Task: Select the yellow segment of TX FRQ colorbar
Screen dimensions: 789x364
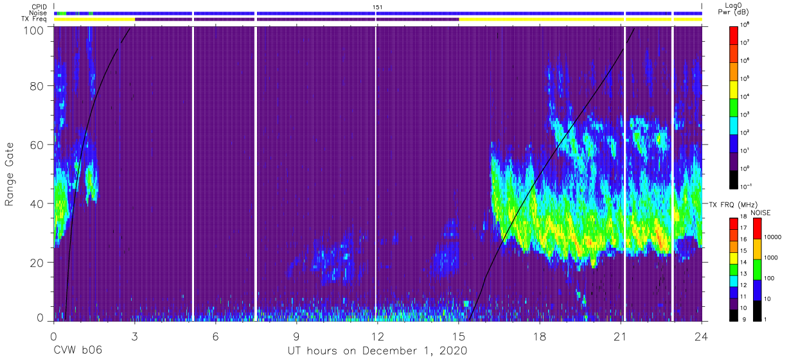Action: 734,258
